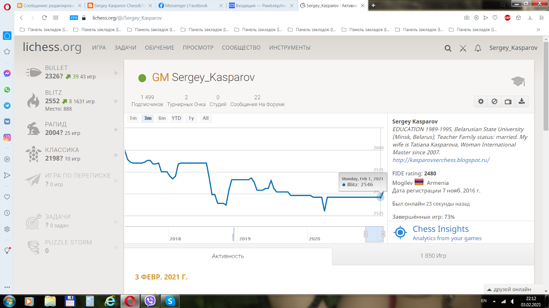This screenshot has width=549, height=308.
Task: Click the chart navigator right handle
Action: point(383,234)
